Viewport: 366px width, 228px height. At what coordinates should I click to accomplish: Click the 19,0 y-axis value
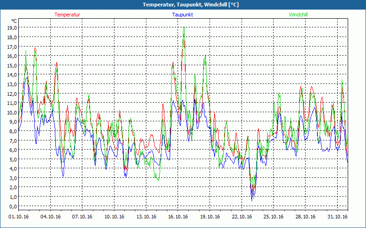(x=12, y=28)
